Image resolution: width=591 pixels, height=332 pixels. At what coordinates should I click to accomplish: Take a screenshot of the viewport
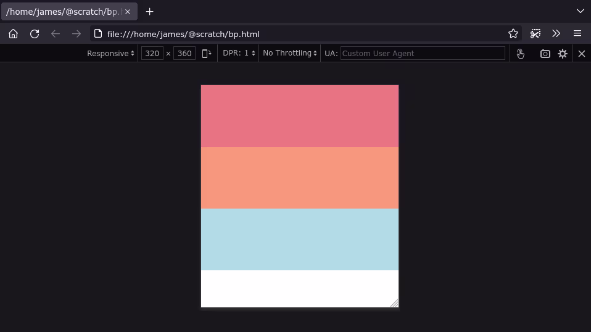(545, 54)
